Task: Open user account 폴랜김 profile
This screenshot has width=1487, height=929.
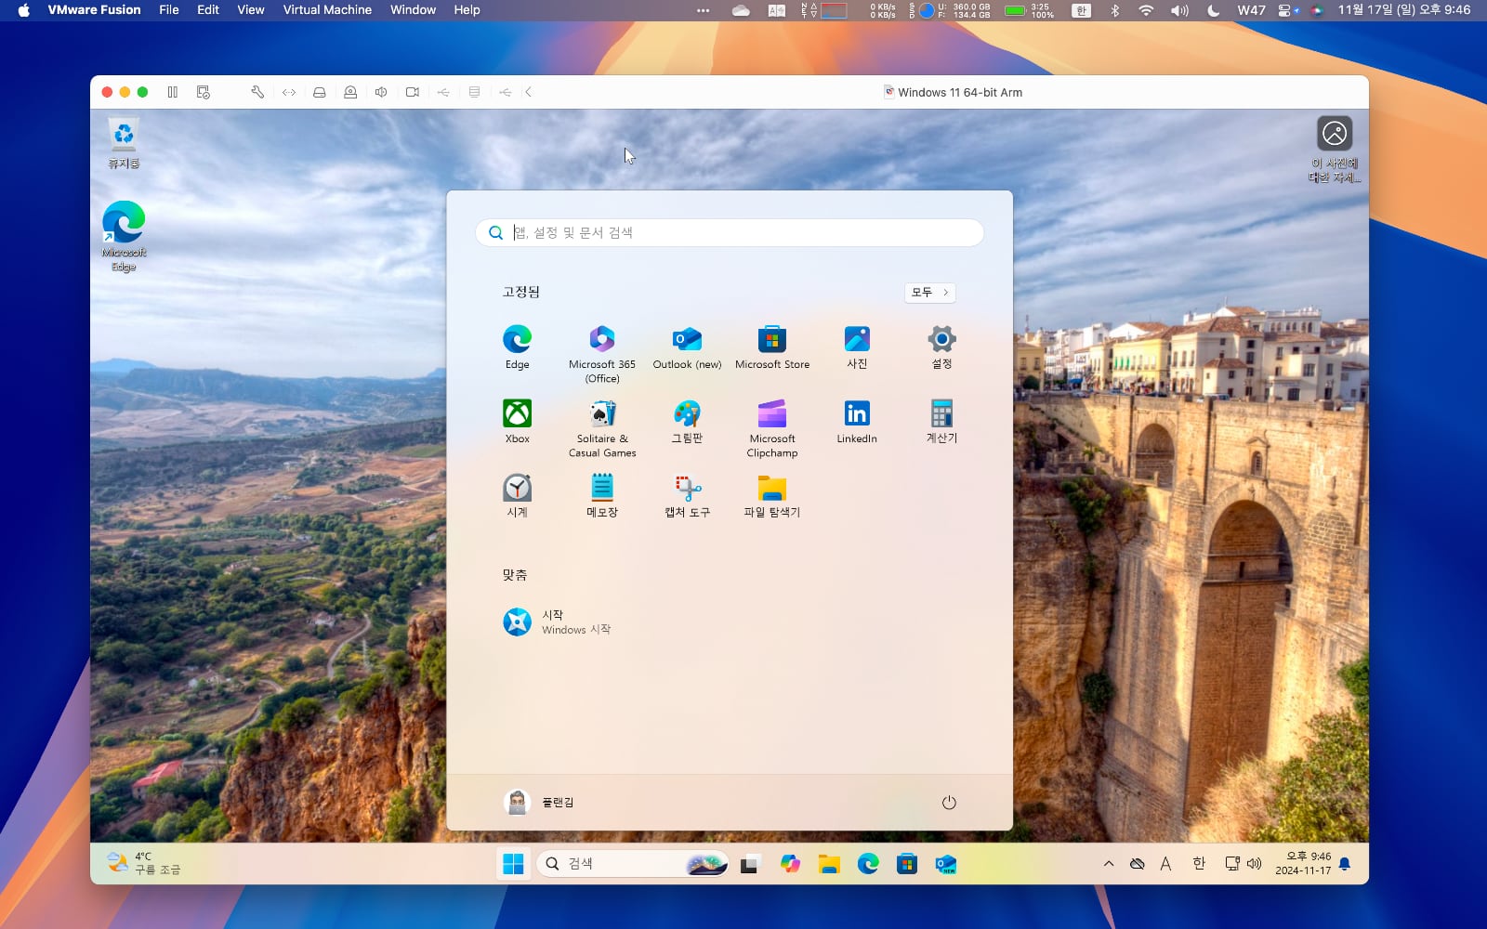Action: point(539,803)
